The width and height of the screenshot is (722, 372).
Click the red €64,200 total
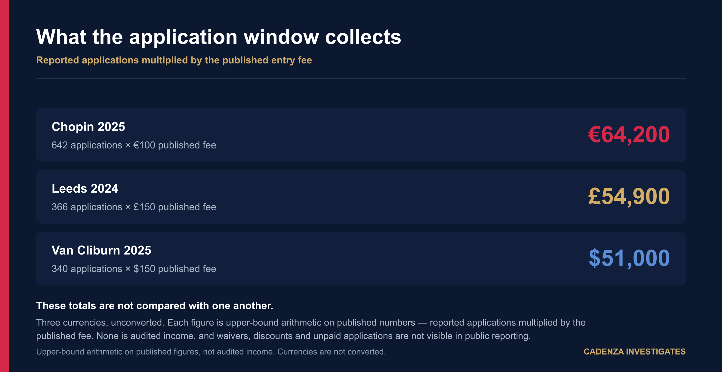point(629,134)
